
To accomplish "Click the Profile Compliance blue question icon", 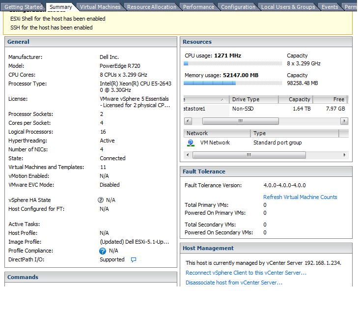I will coord(103,251).
